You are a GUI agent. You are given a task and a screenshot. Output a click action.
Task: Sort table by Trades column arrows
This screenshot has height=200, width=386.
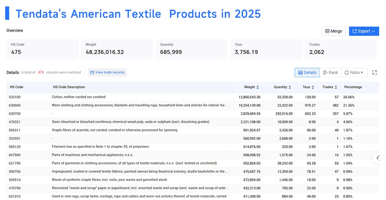(x=336, y=87)
